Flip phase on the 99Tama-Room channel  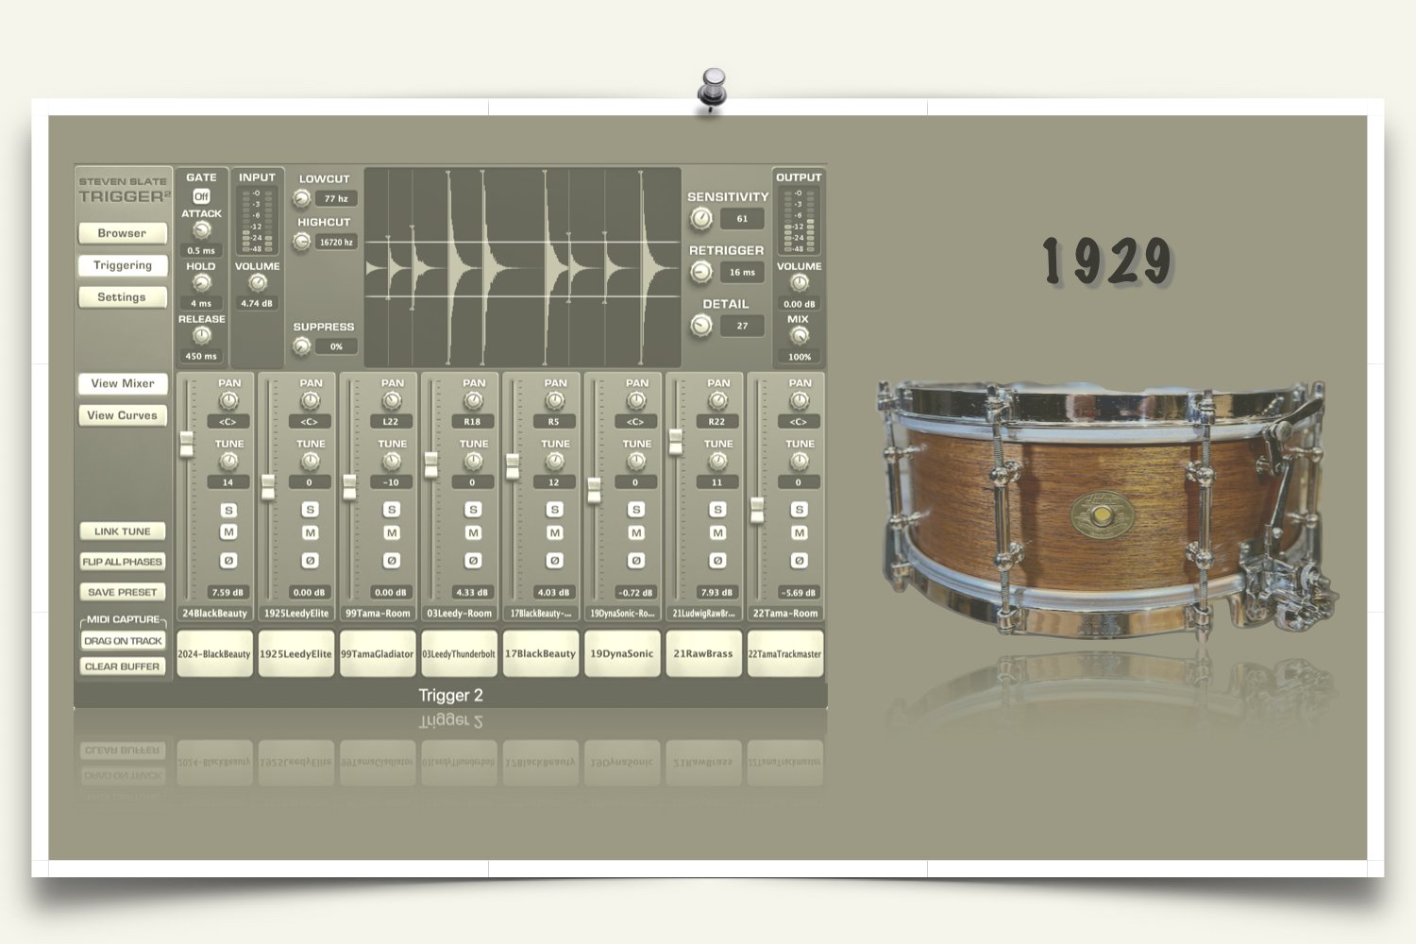(392, 561)
